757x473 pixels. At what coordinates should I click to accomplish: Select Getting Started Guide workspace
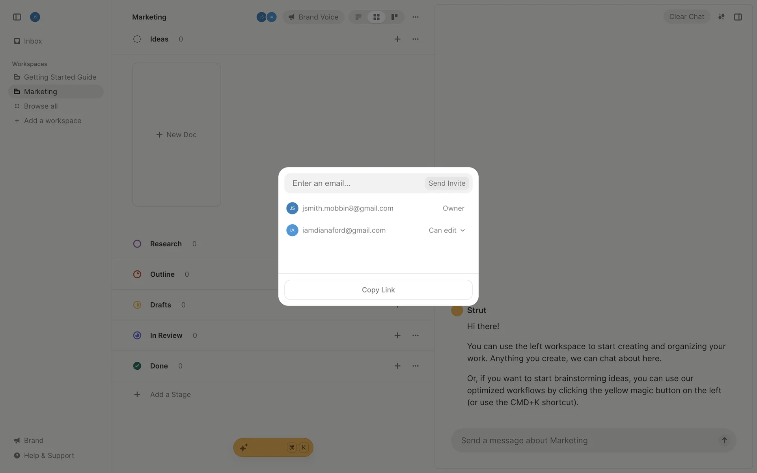click(x=60, y=77)
